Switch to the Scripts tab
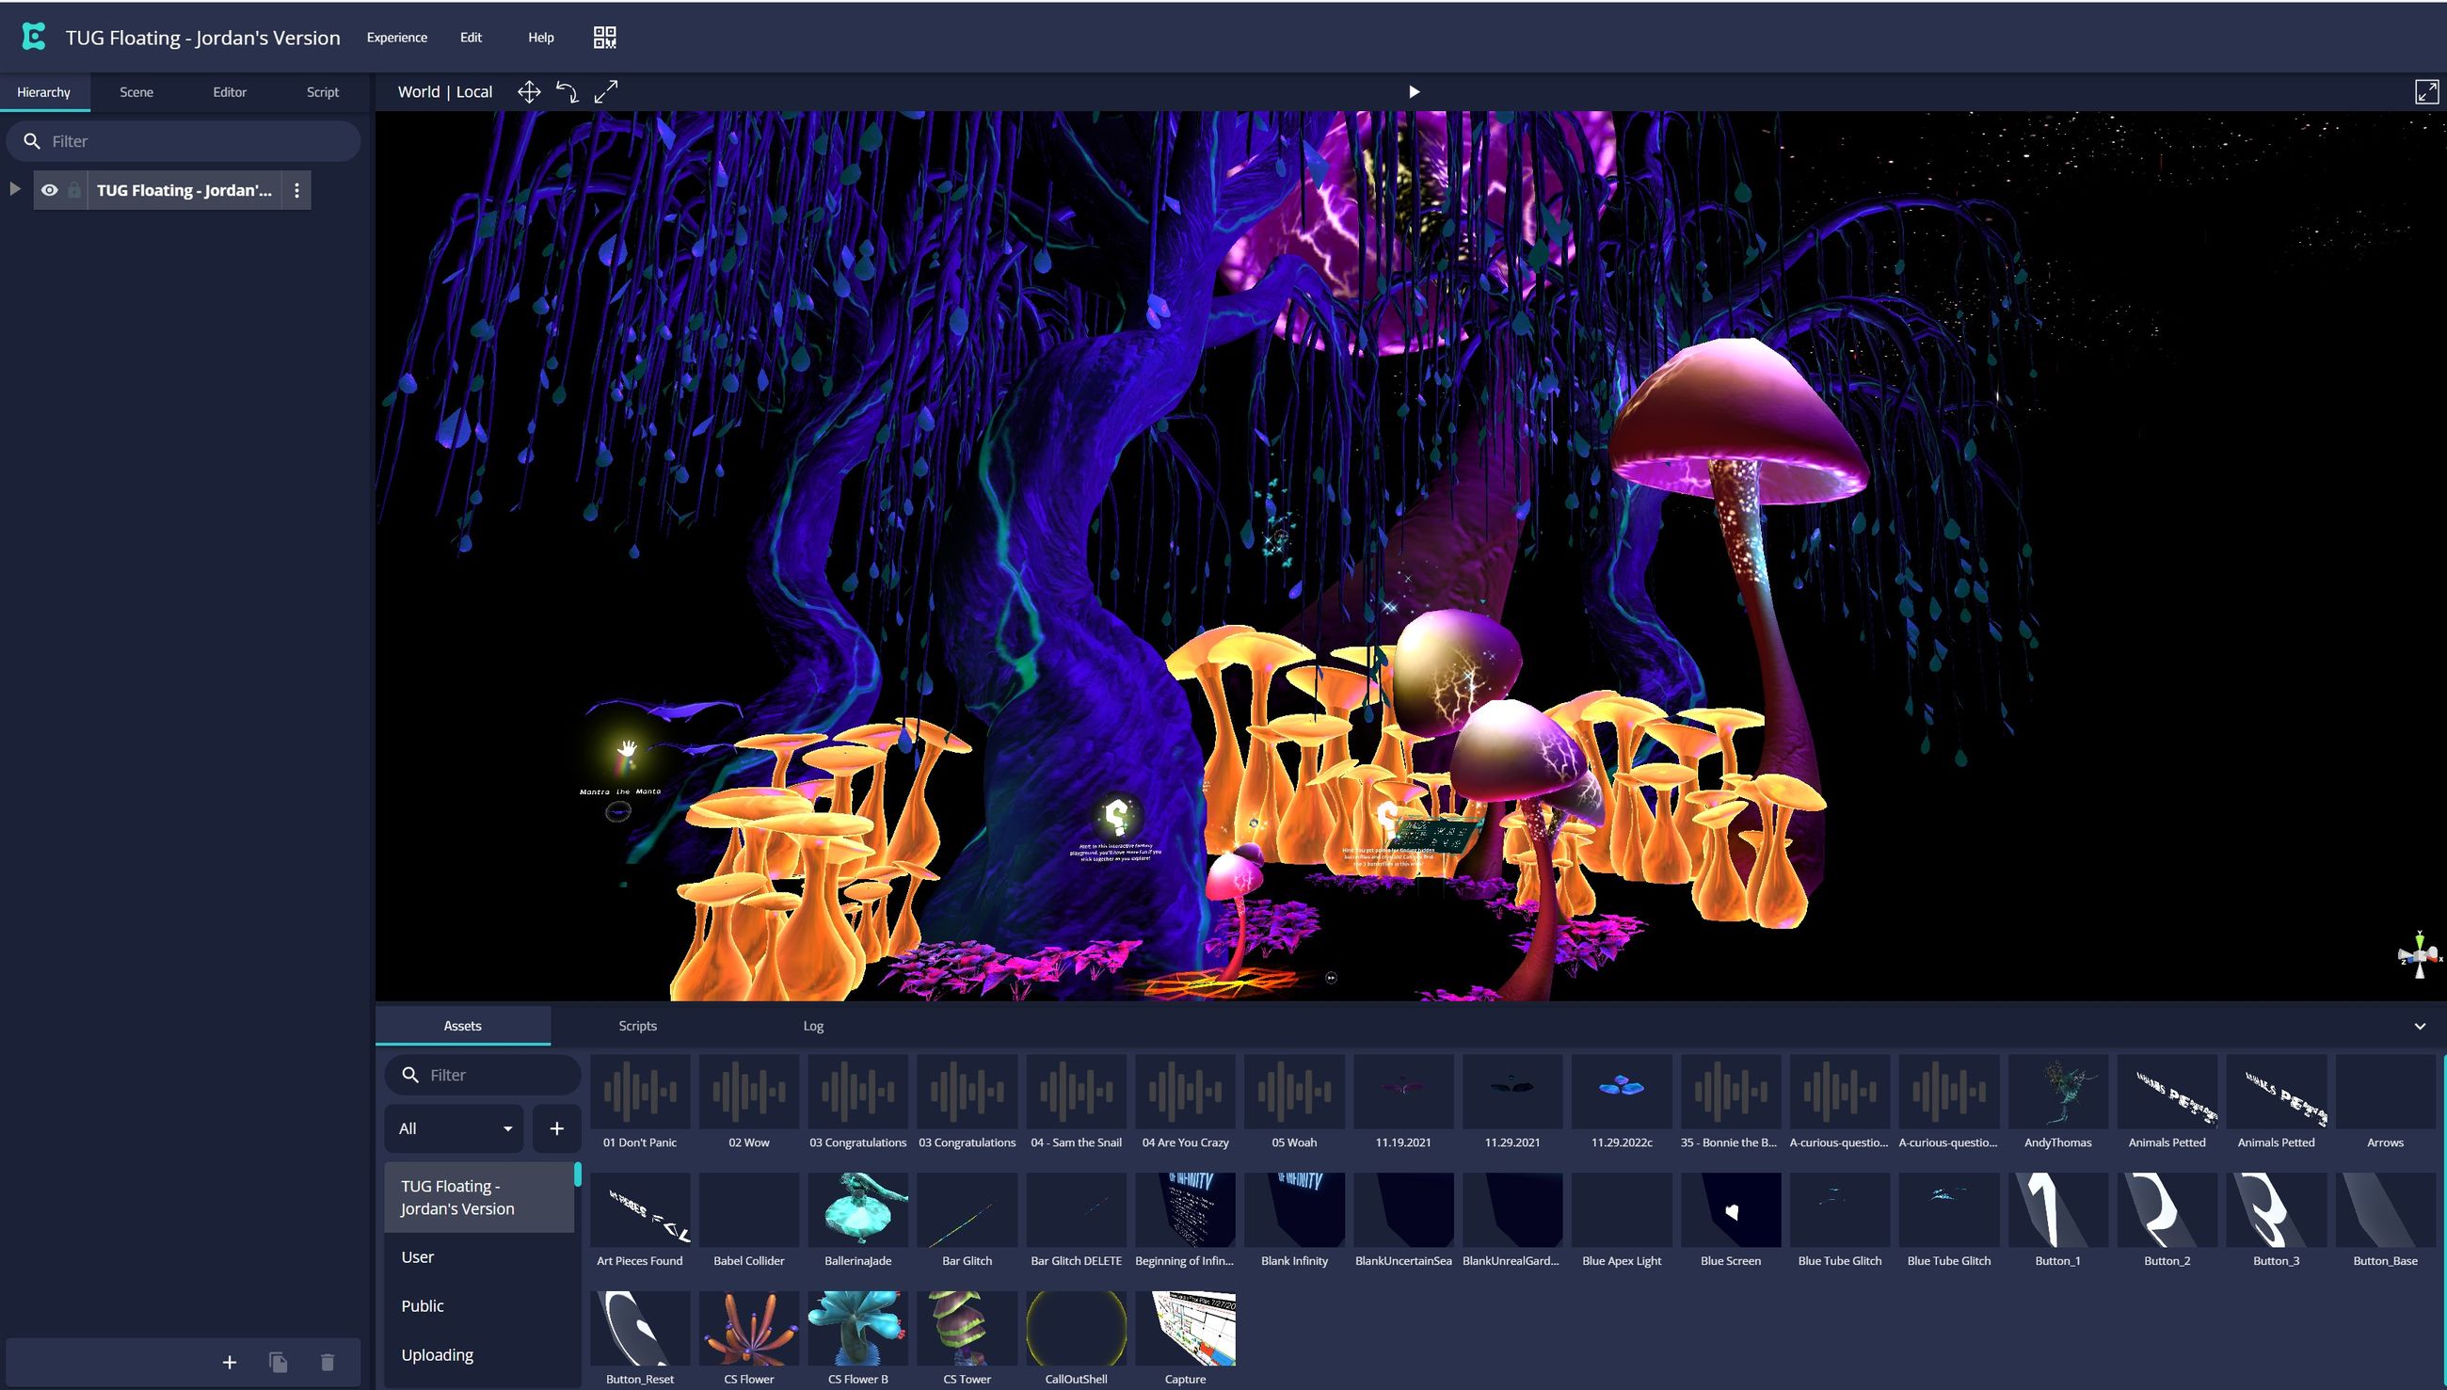The image size is (2447, 1390). pyautogui.click(x=637, y=1025)
